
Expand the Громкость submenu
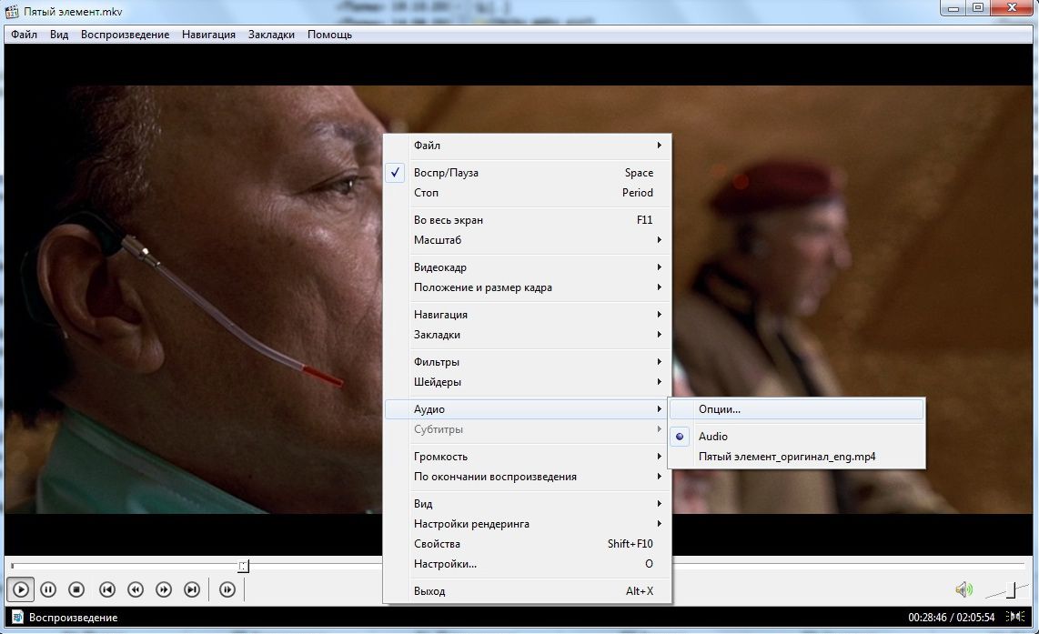[x=528, y=457]
